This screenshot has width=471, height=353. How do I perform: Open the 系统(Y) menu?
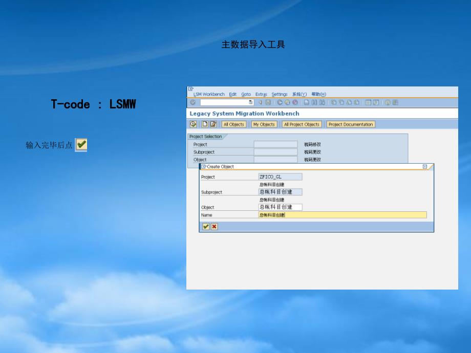coord(299,94)
